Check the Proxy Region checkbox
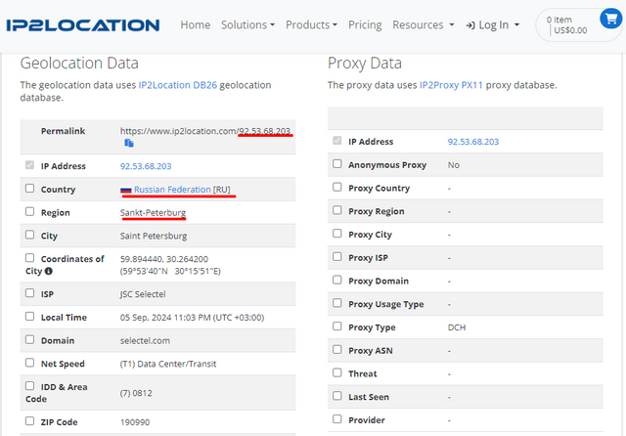The height and width of the screenshot is (436, 626). point(337,210)
